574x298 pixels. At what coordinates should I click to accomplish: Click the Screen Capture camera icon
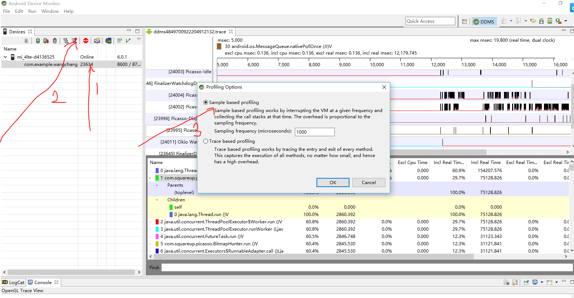pyautogui.click(x=97, y=41)
